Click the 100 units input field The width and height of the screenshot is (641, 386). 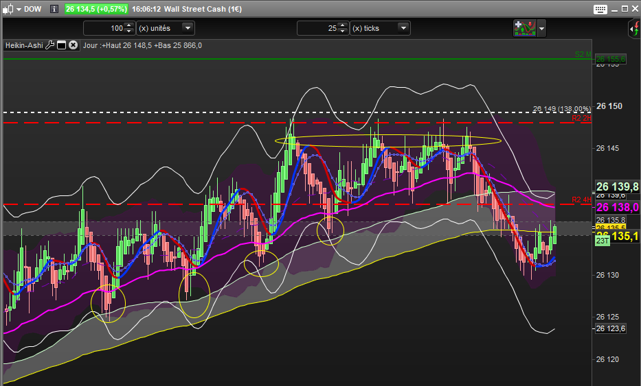[104, 28]
